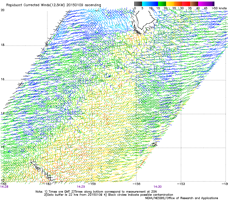Click the word "ascending" in the title

coord(93,5)
